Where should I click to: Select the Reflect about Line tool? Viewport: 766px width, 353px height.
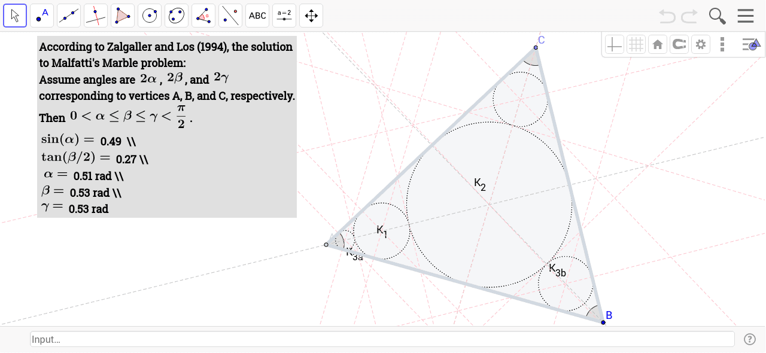230,16
